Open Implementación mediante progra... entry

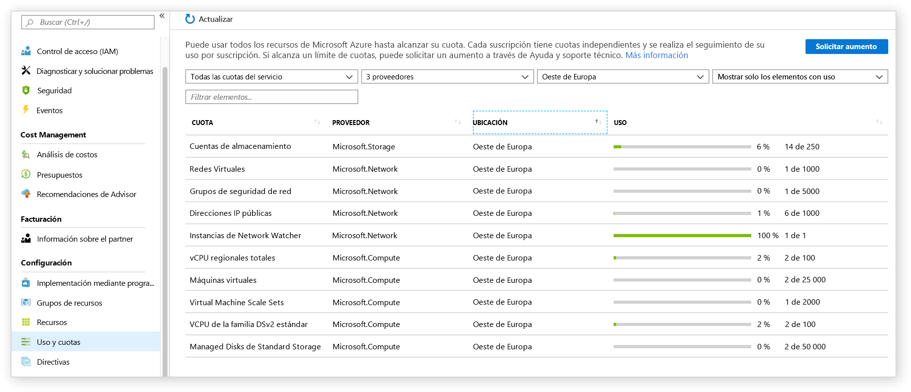[x=95, y=283]
